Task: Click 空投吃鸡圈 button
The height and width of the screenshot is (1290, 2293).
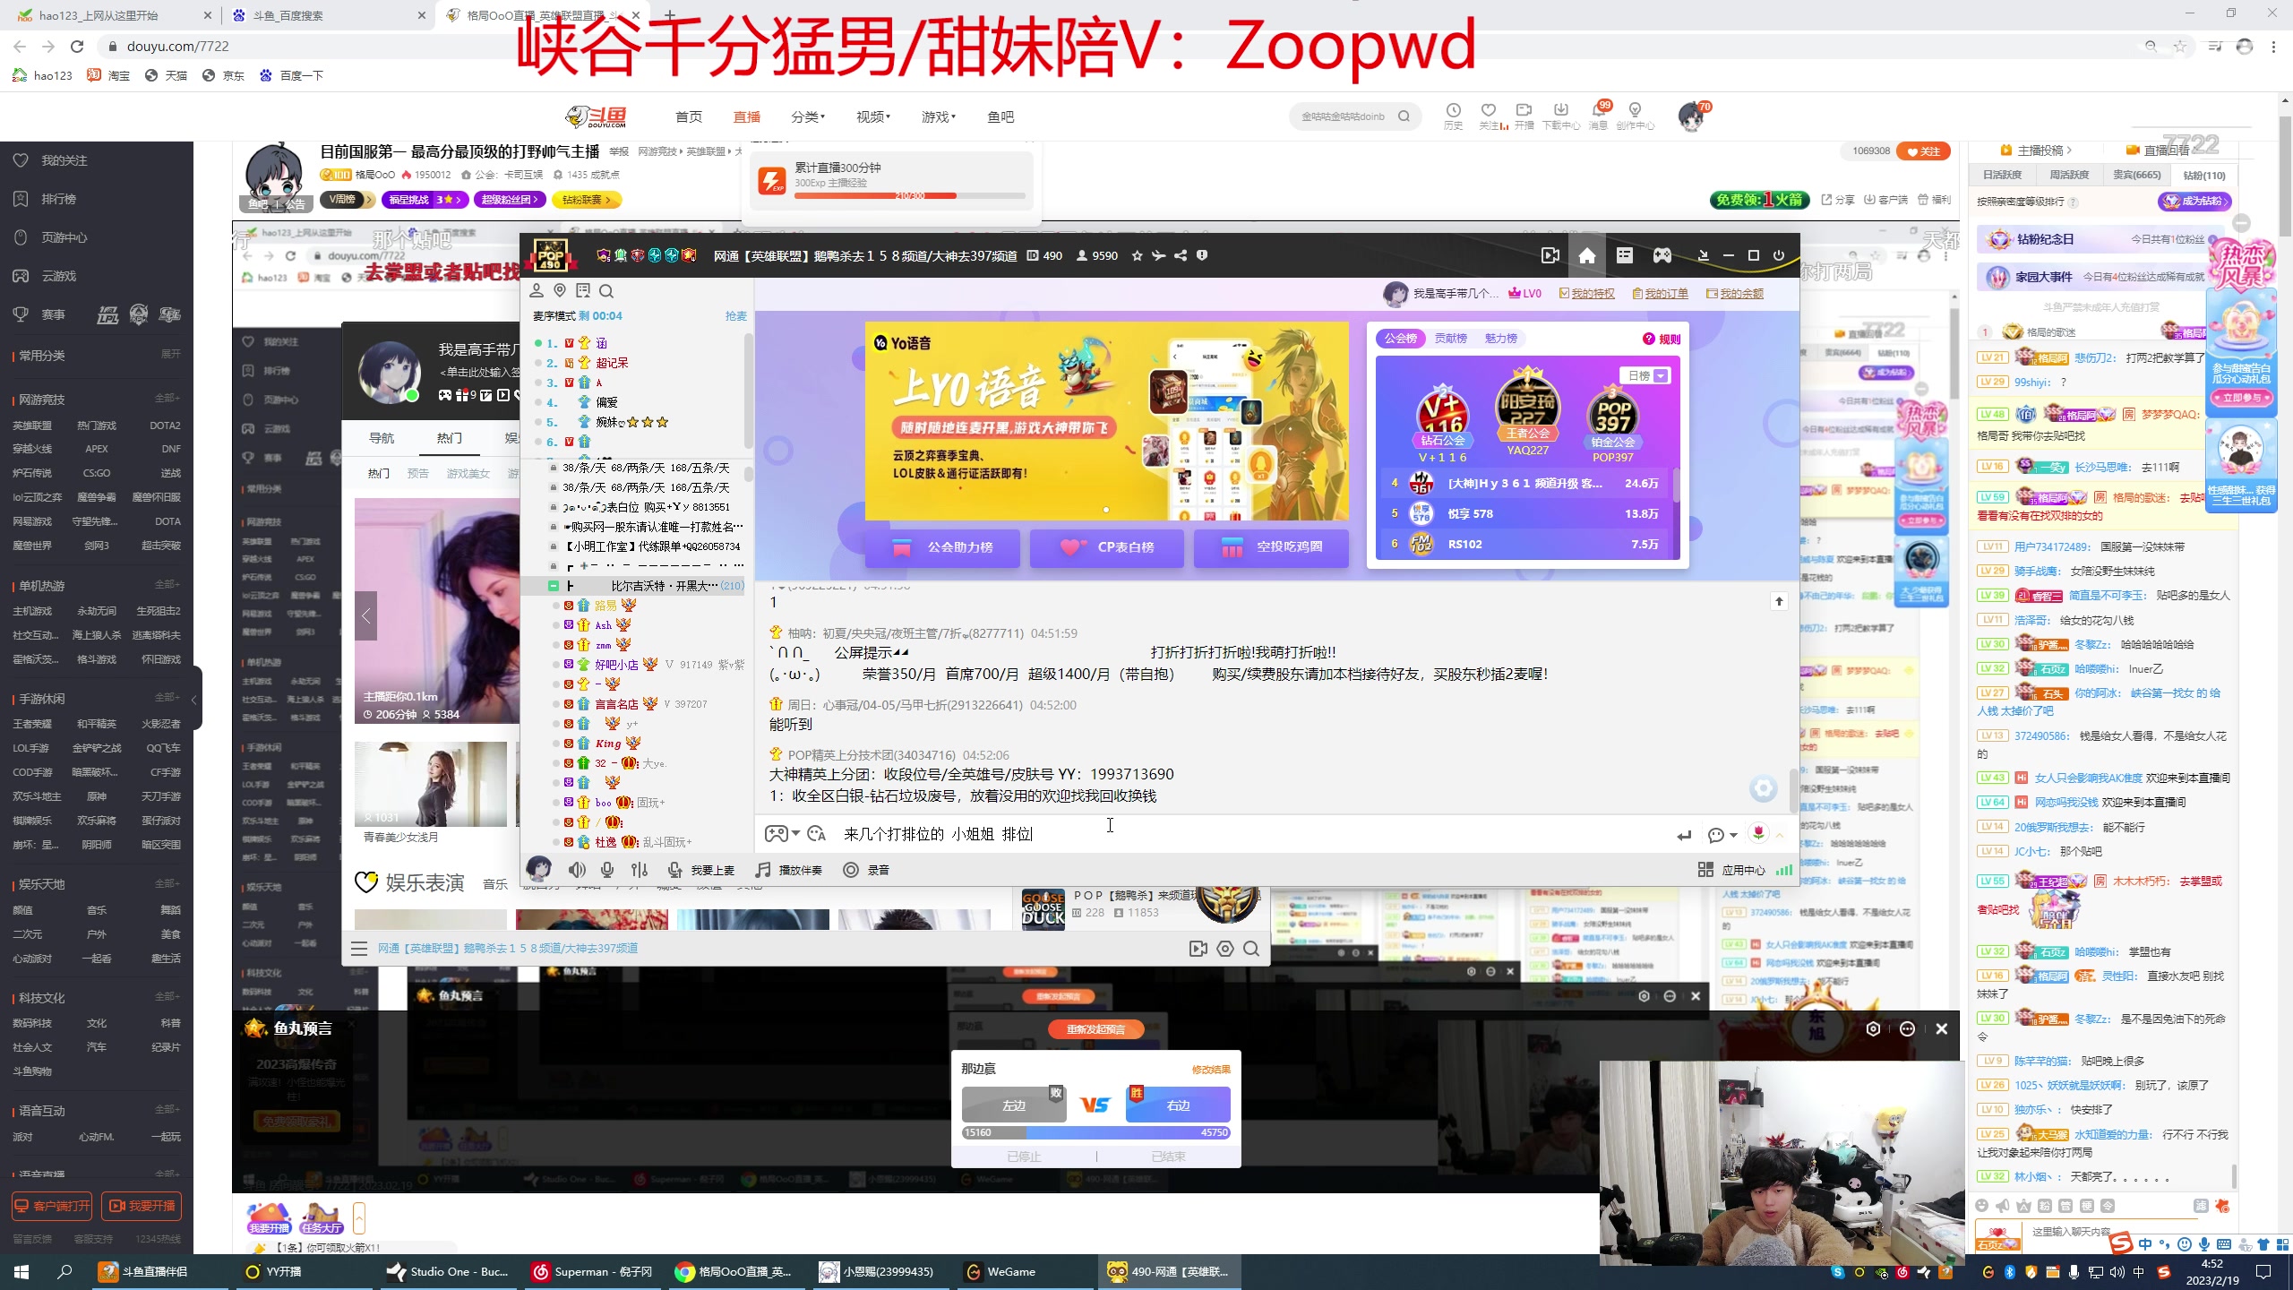Action: 1271,547
